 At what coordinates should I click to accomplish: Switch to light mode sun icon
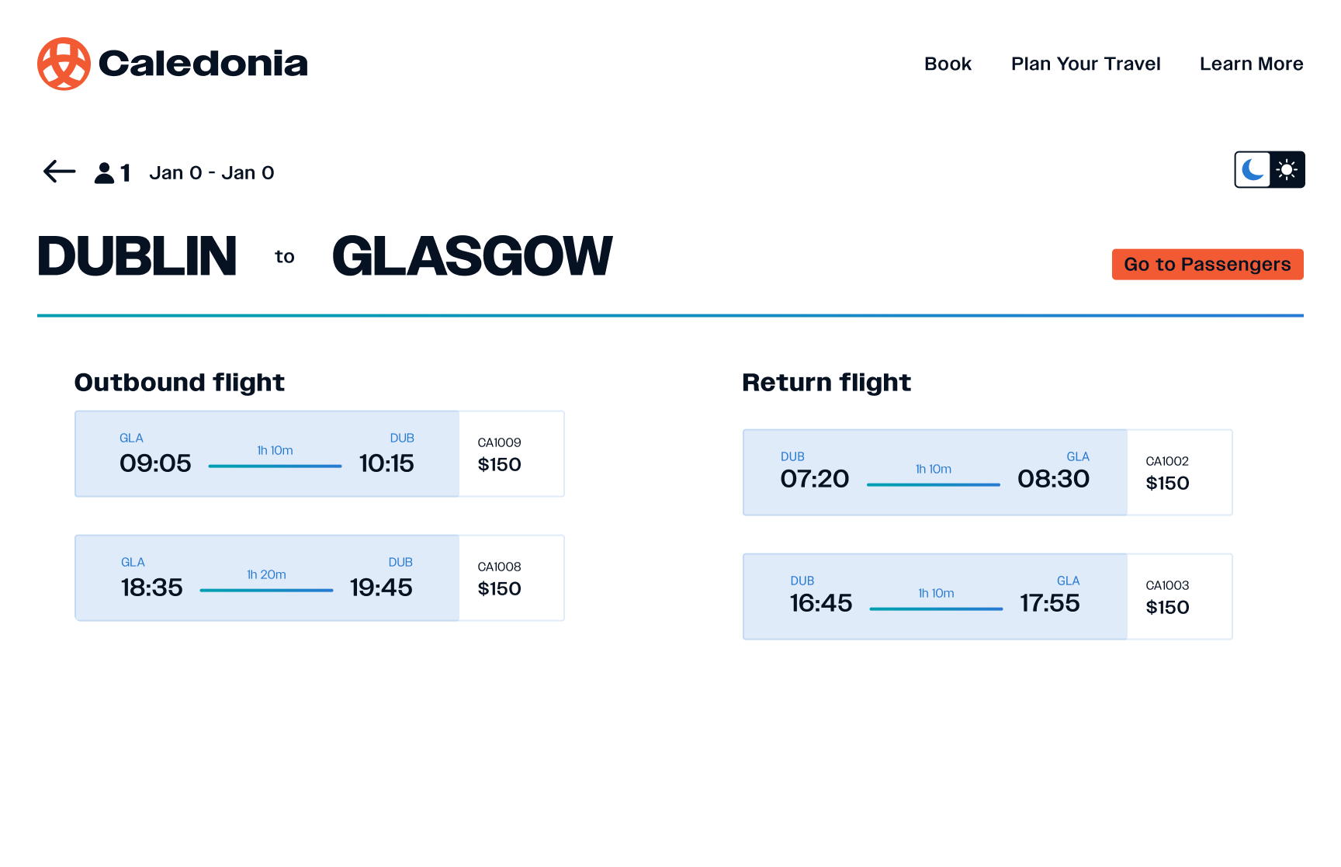pos(1287,169)
